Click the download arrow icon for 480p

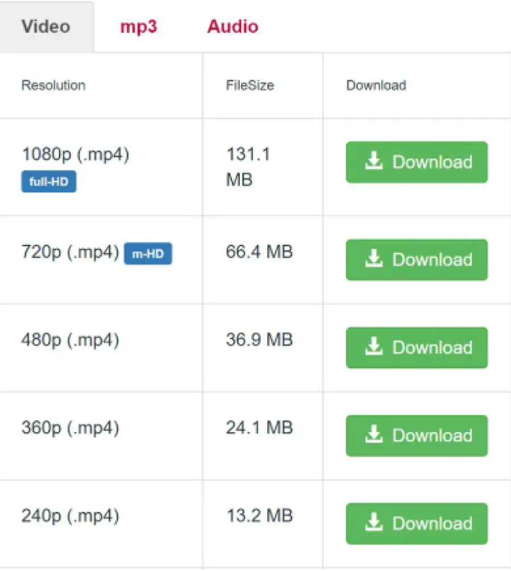click(x=374, y=347)
